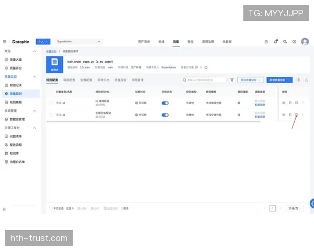Tick the 本页全选 checkbox
The width and height of the screenshot is (314, 251).
51,208
